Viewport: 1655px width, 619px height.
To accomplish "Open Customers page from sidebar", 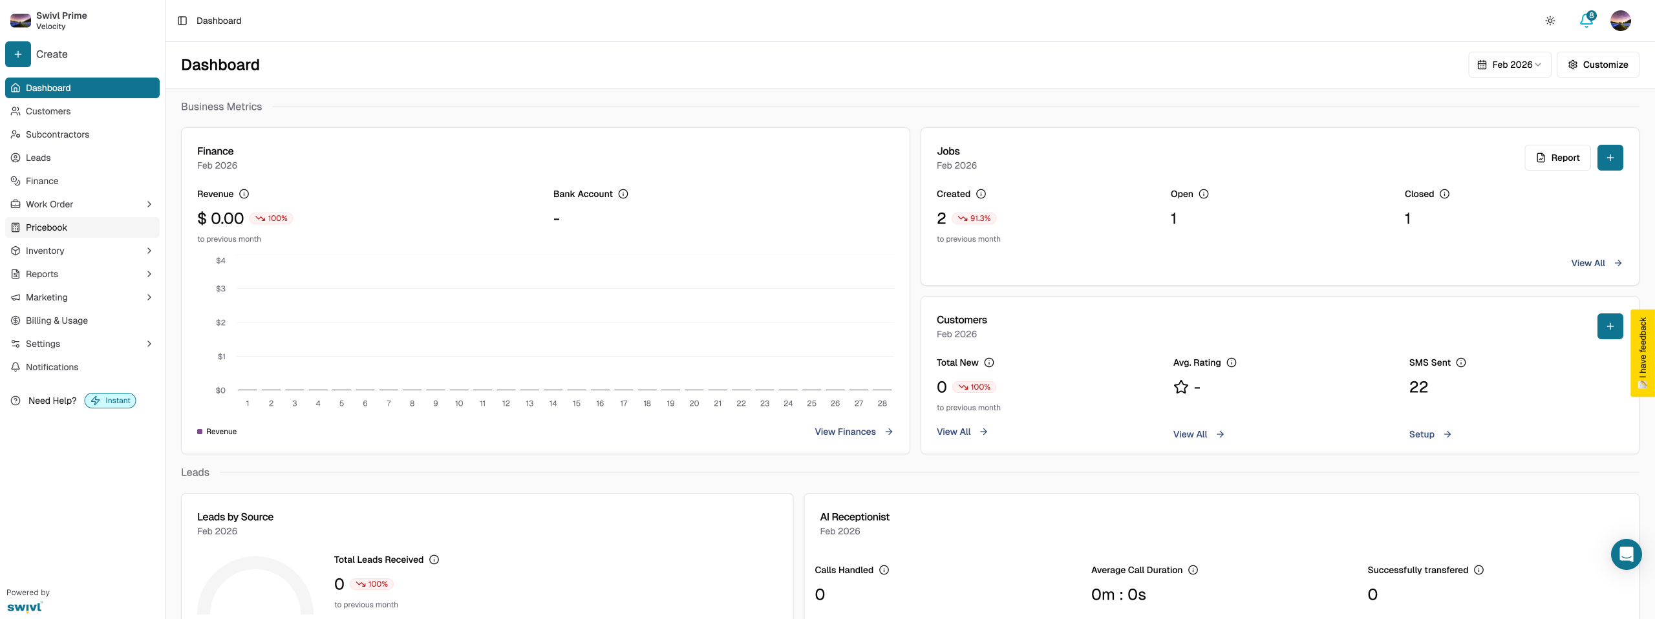I will pos(48,111).
